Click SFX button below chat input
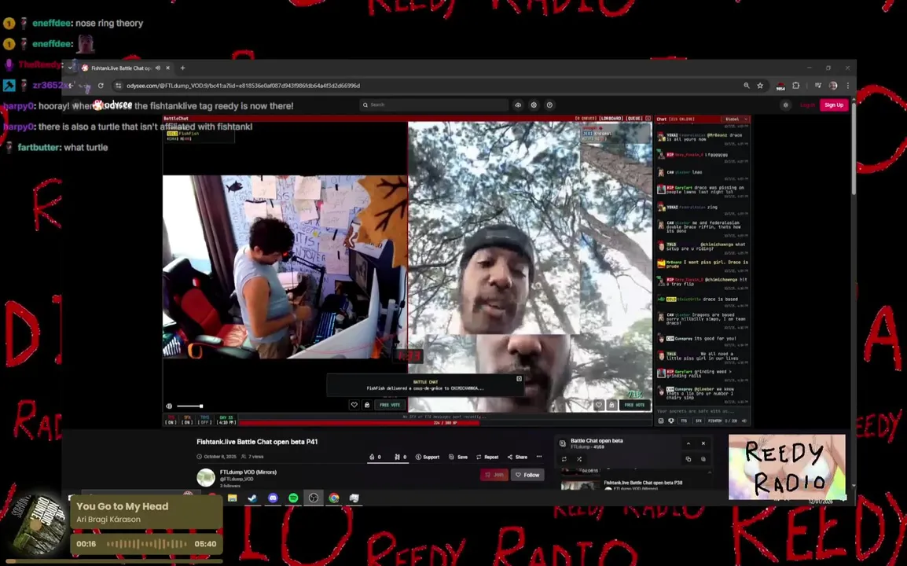 pyautogui.click(x=699, y=421)
